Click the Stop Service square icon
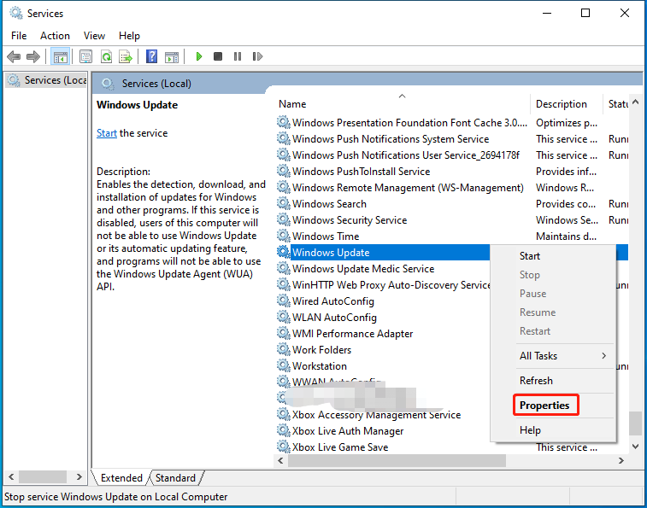Viewport: 647px width, 508px height. 218,56
